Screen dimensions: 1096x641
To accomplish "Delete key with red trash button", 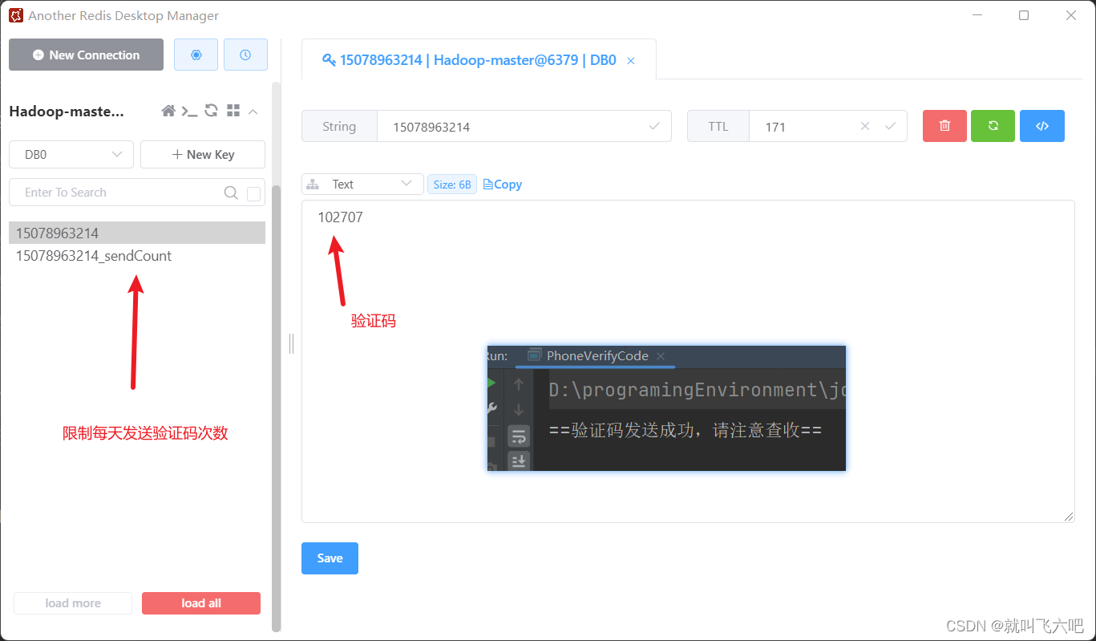I will click(x=944, y=126).
